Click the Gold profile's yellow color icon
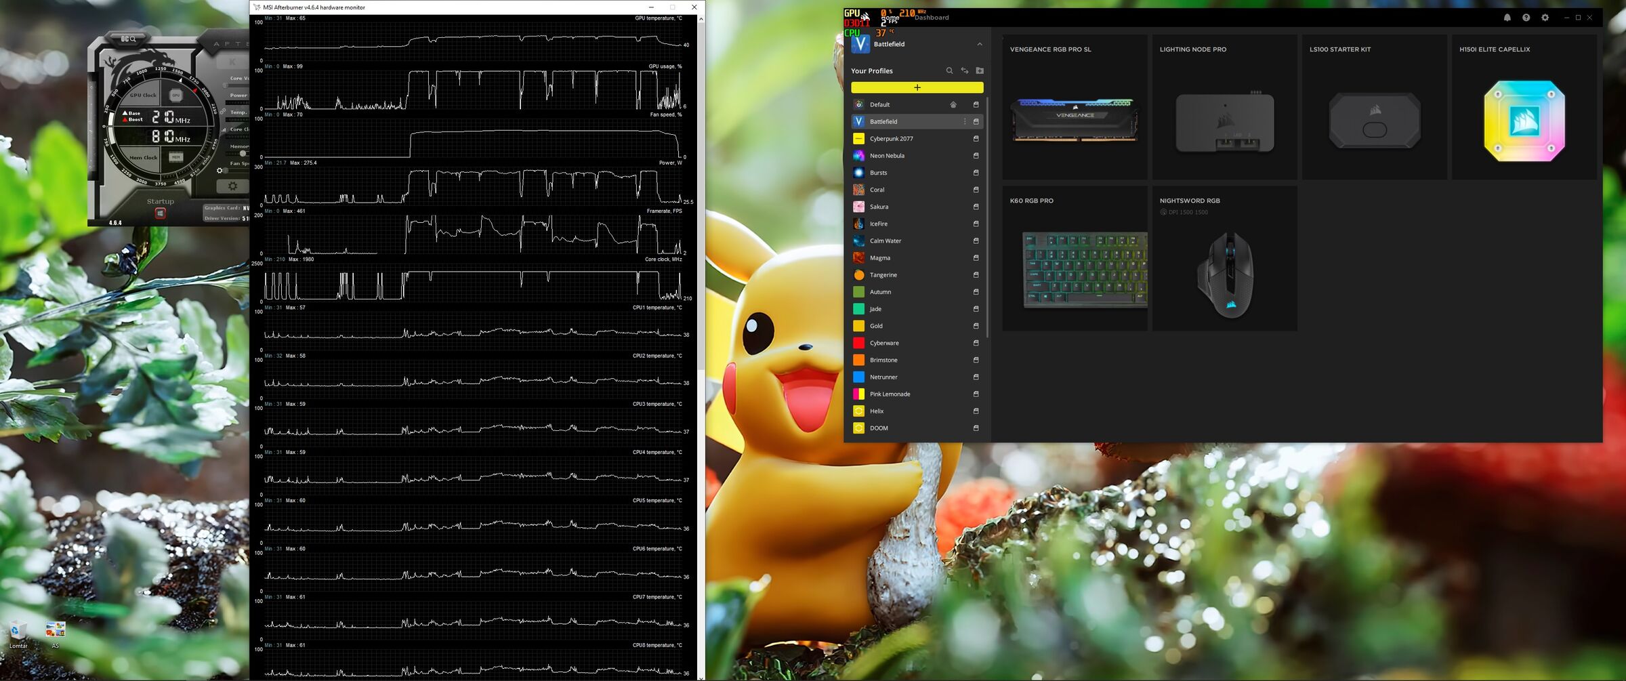 [x=858, y=326]
